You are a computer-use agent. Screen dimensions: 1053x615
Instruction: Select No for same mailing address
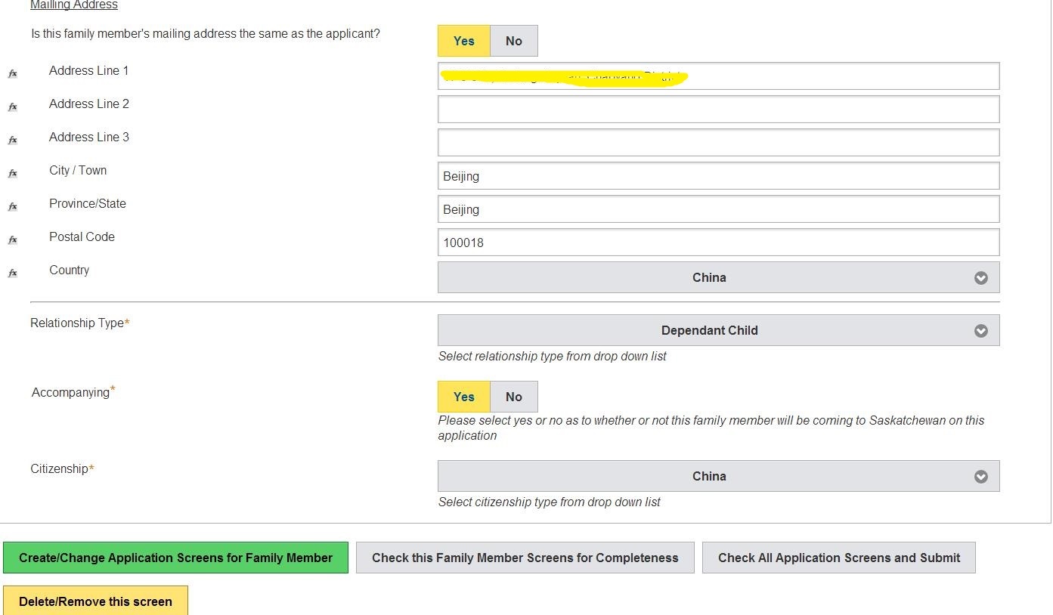513,41
